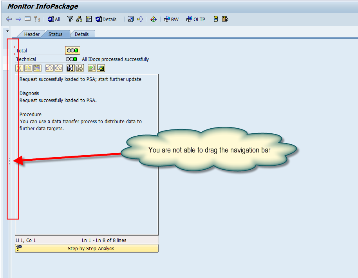Click the Technical status traffic light
Image resolution: width=358 pixels, height=278 pixels.
tap(71, 59)
